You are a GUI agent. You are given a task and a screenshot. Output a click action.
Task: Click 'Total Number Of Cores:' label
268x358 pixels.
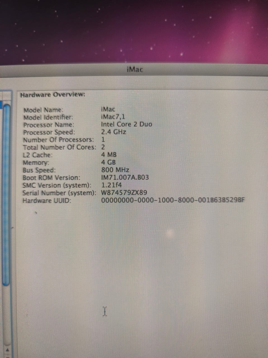[59, 147]
